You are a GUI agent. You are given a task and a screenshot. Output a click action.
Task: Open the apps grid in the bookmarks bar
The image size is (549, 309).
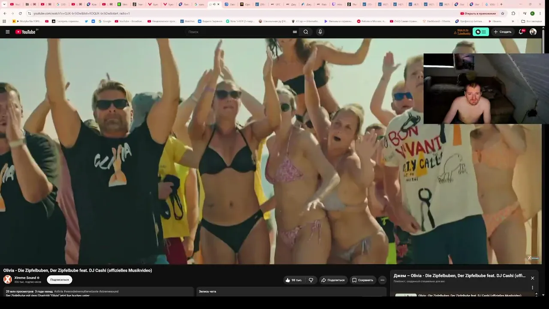tap(4, 21)
